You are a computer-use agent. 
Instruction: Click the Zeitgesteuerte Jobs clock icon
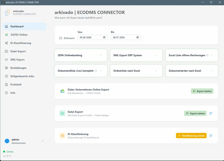(x=7, y=76)
